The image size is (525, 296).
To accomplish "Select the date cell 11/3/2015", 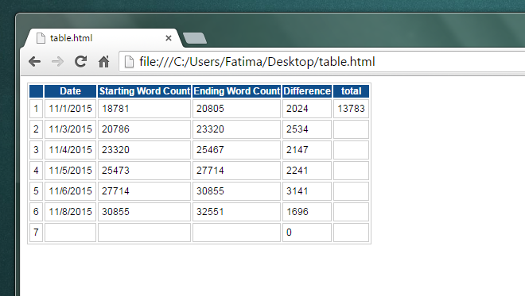I will click(x=70, y=129).
